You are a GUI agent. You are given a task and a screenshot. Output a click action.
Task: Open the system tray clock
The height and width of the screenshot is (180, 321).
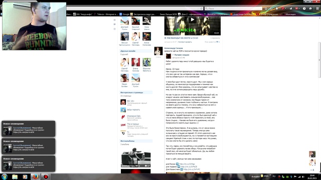(x=312, y=176)
